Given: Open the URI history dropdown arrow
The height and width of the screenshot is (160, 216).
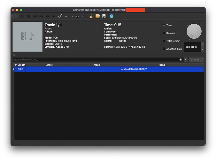Looking at the screenshot, I should coord(185,60).
